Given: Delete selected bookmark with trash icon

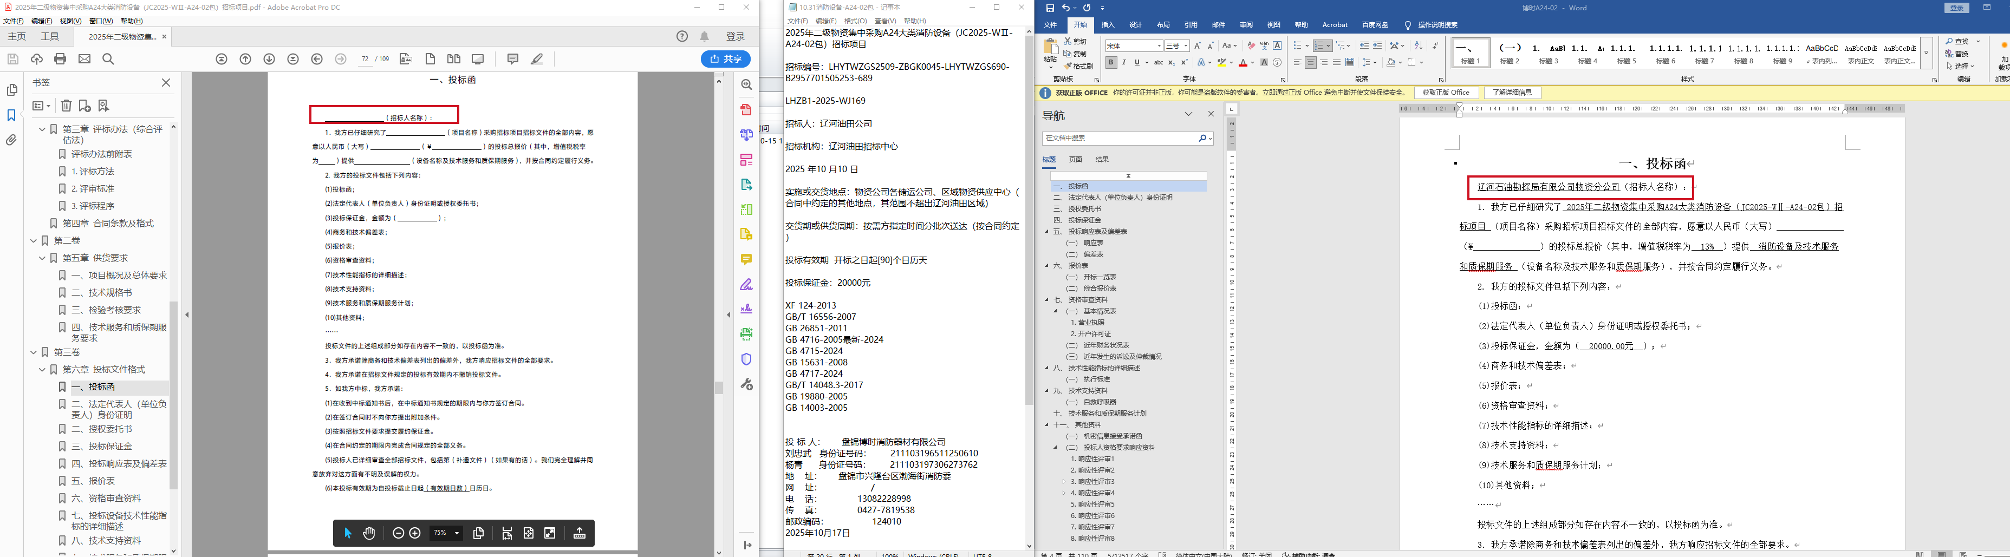Looking at the screenshot, I should click(66, 106).
